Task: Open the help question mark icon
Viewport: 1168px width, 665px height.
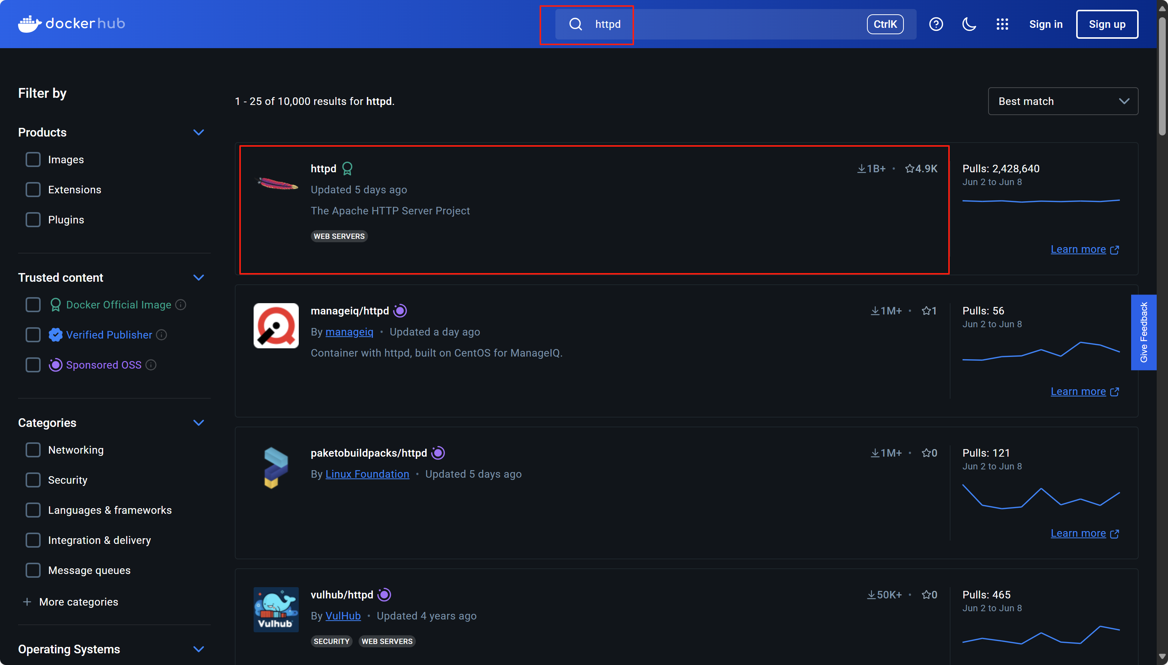Action: coord(936,24)
